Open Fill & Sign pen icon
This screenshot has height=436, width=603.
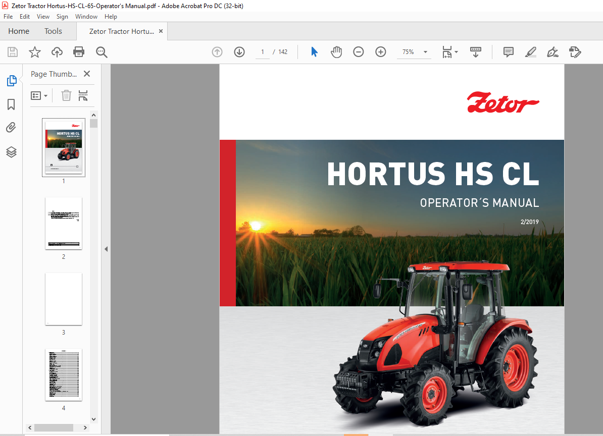click(552, 52)
